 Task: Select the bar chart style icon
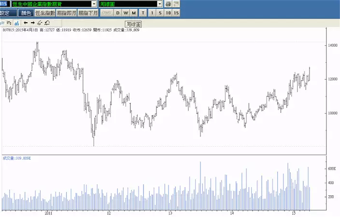pyautogui.click(x=9, y=22)
